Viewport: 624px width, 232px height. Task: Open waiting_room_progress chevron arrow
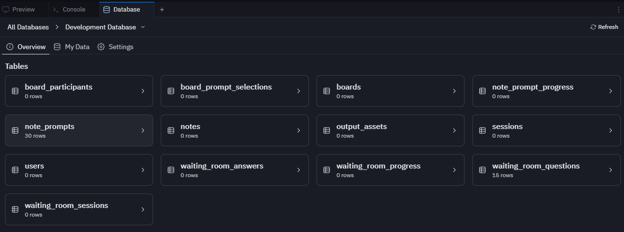click(454, 170)
